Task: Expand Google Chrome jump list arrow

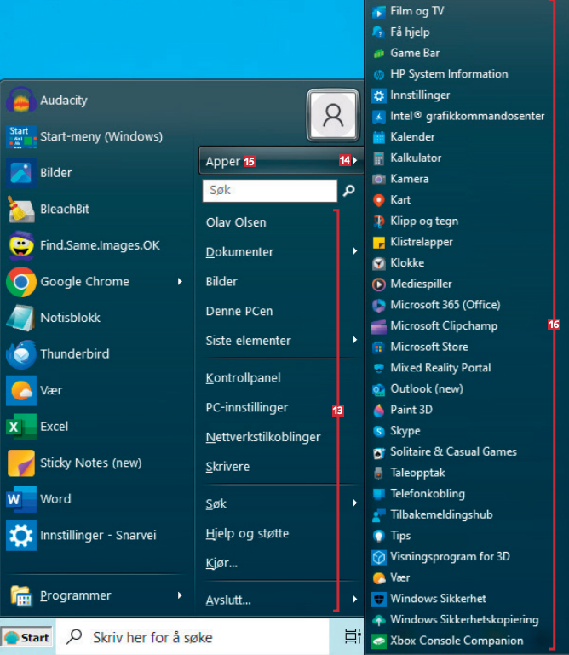Action: pos(180,281)
